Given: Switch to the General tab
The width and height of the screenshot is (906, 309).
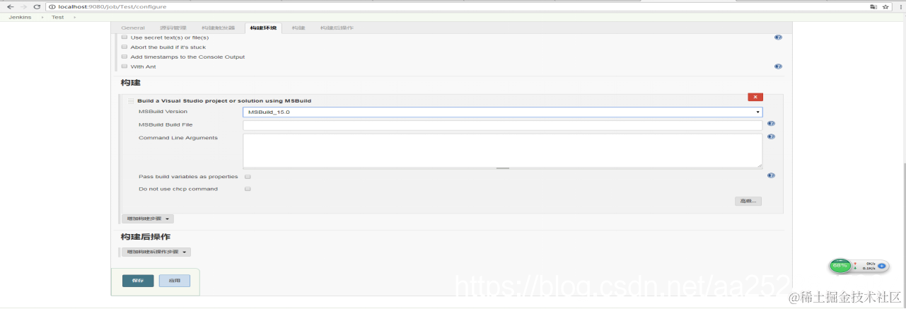Looking at the screenshot, I should click(133, 28).
